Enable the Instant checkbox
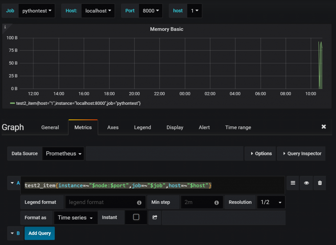The height and width of the screenshot is (245, 336). (x=136, y=217)
